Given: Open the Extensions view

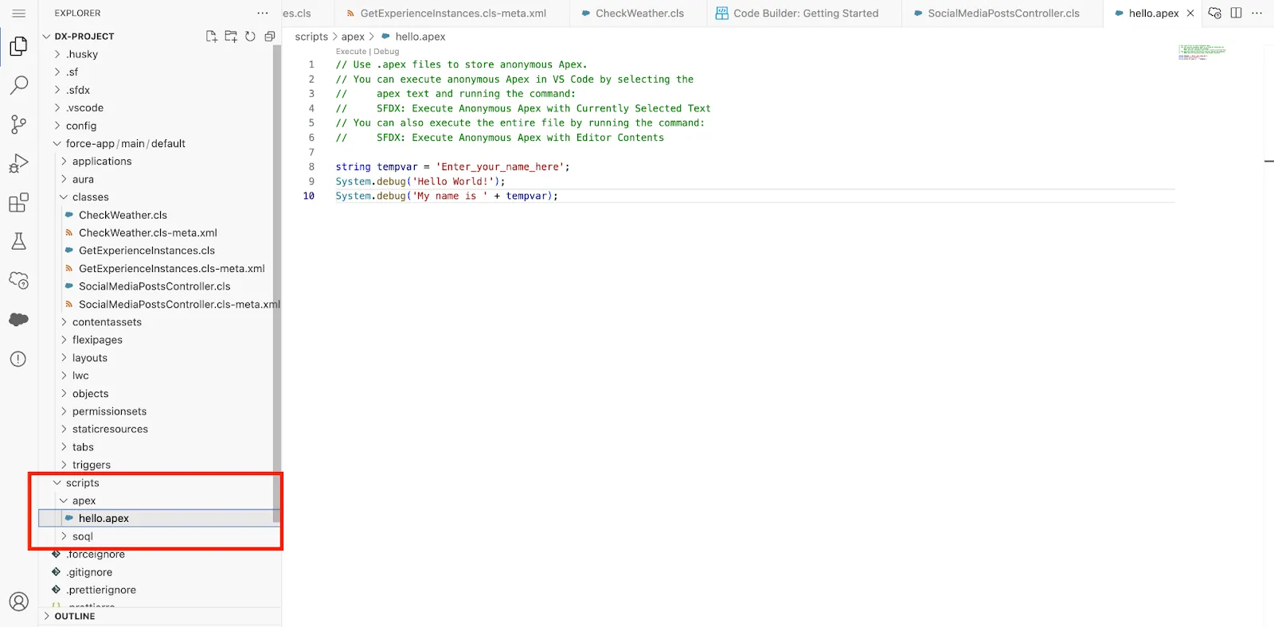Looking at the screenshot, I should pos(19,203).
